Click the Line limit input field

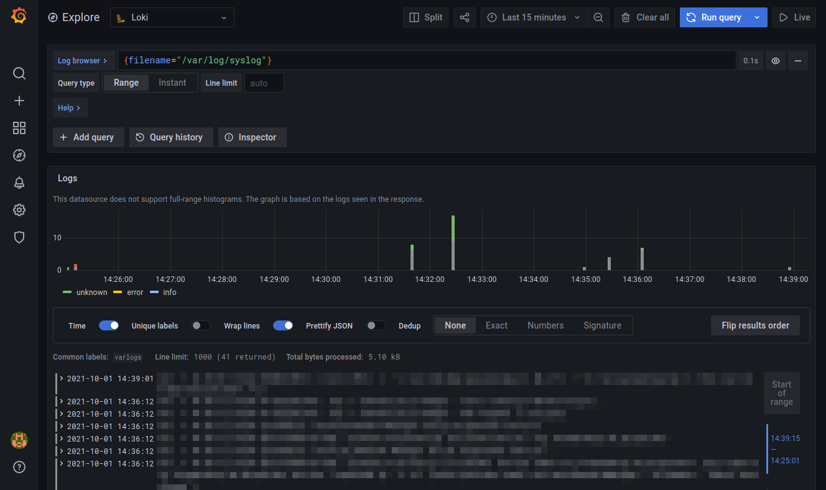coord(264,83)
